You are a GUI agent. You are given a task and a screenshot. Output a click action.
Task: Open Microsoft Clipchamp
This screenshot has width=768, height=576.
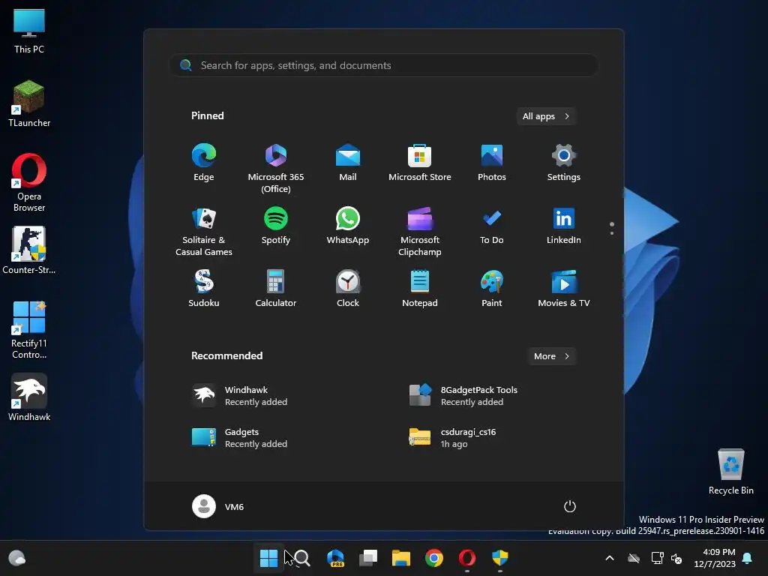pos(420,231)
